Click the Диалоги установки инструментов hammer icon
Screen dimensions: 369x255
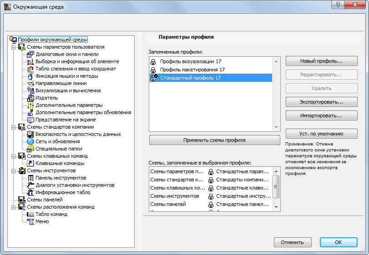30,185
